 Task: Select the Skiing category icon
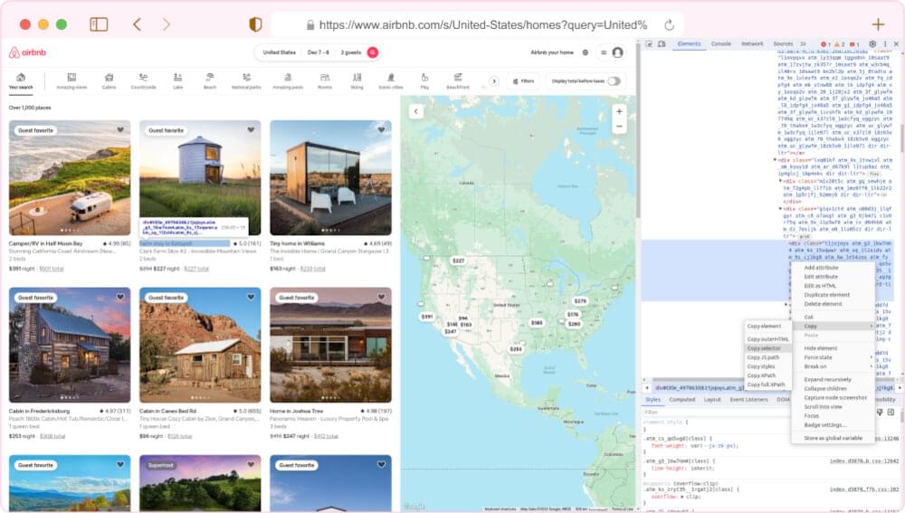tap(357, 81)
